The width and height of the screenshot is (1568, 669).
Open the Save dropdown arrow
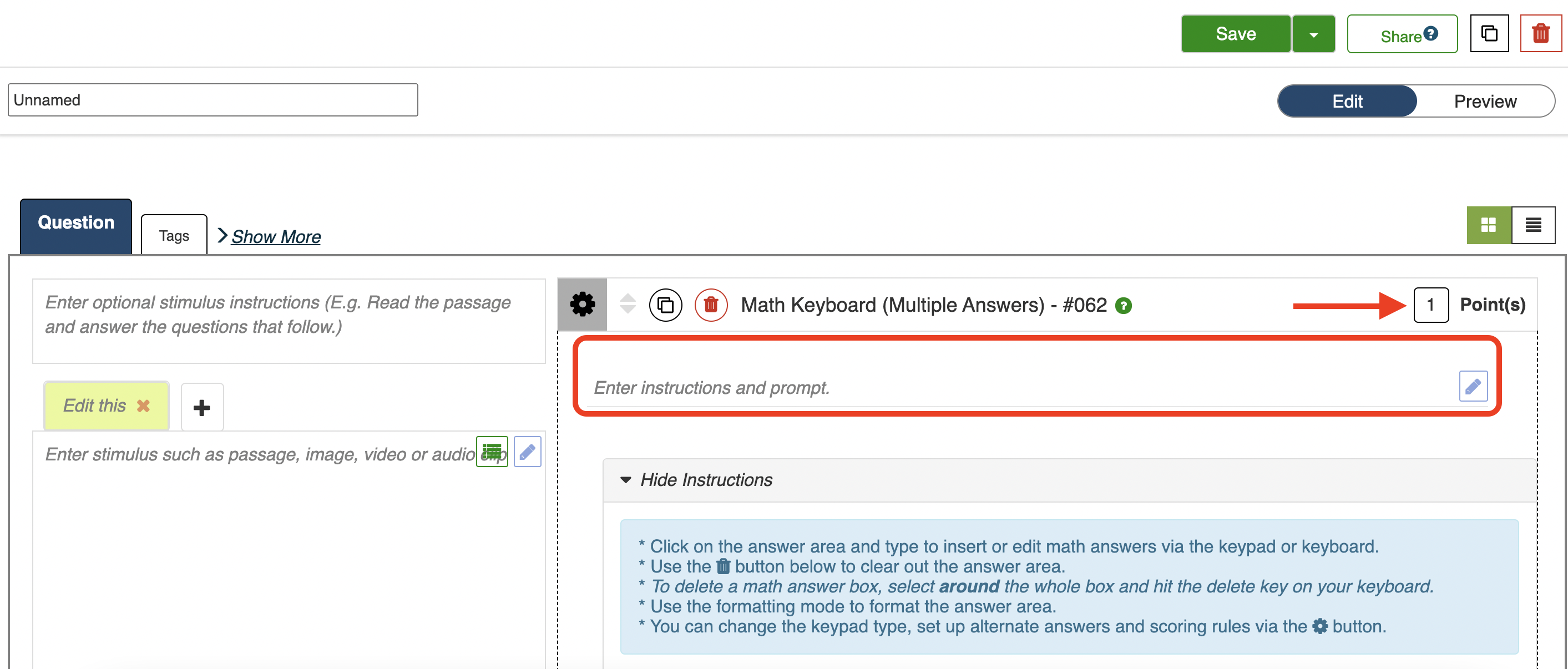(x=1313, y=35)
